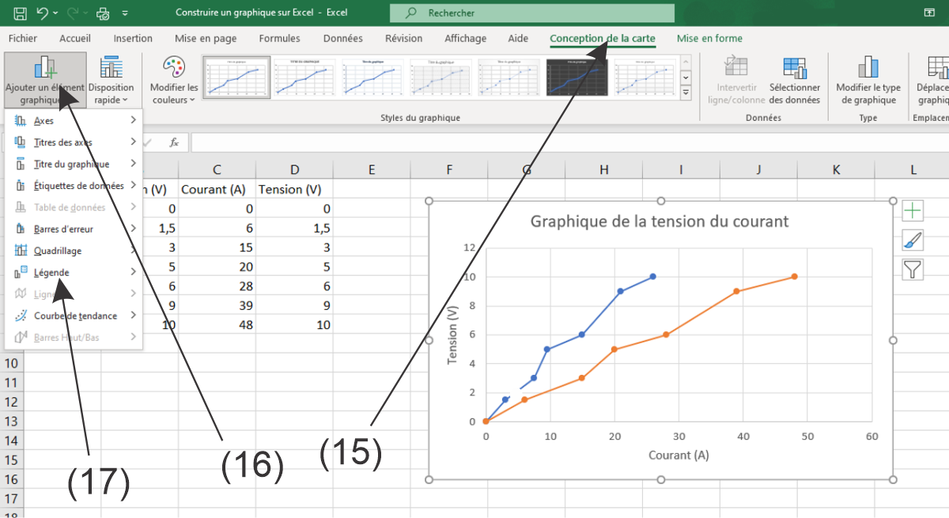This screenshot has height=518, width=949.
Task: Select Titre du graphique menu entry
Action: [x=73, y=164]
